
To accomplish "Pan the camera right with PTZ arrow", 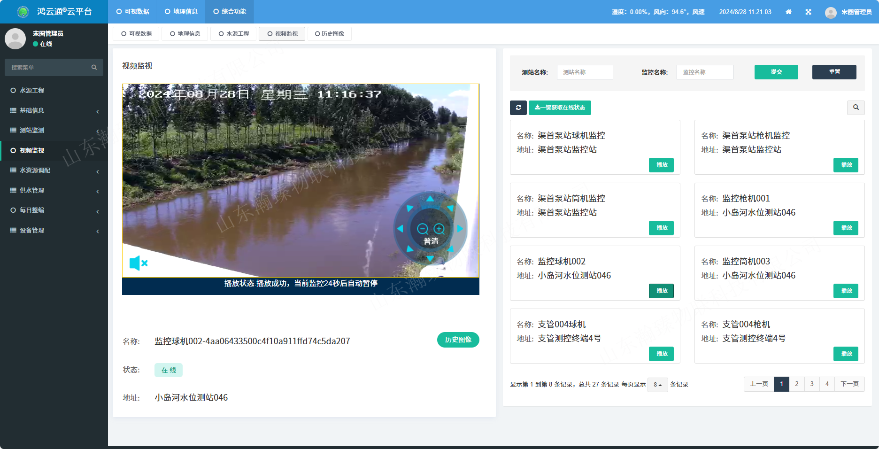I will [x=460, y=229].
